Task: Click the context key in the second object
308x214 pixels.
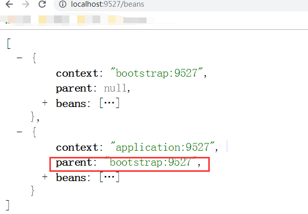Action: coord(77,148)
